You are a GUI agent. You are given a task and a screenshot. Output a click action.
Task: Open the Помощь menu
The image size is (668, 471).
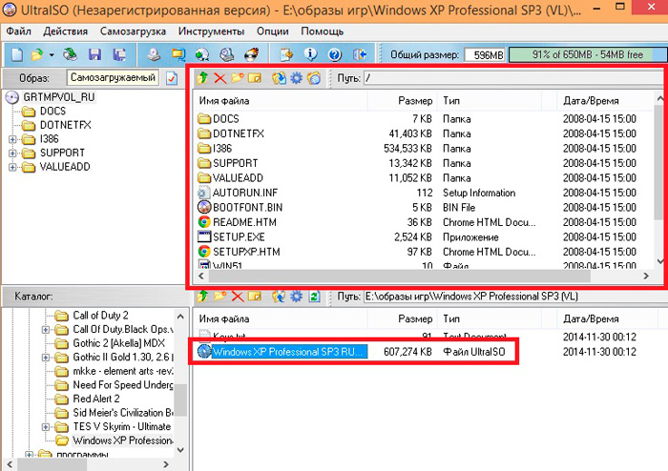click(x=323, y=31)
